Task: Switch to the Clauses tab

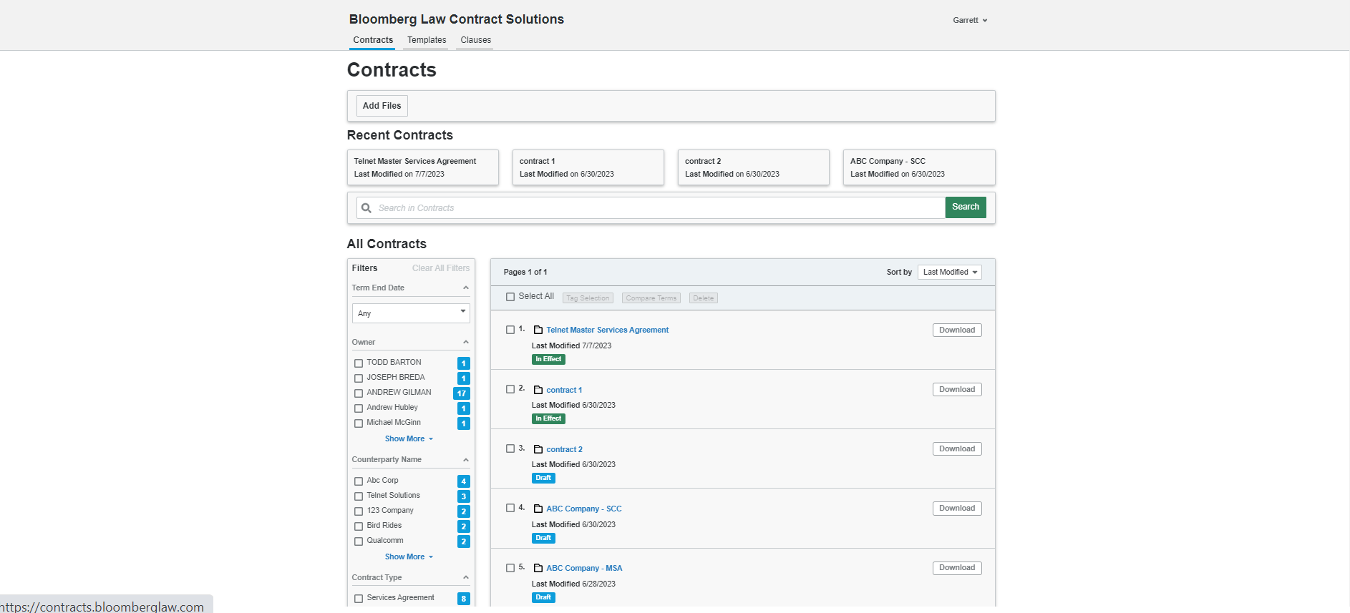Action: click(x=476, y=40)
